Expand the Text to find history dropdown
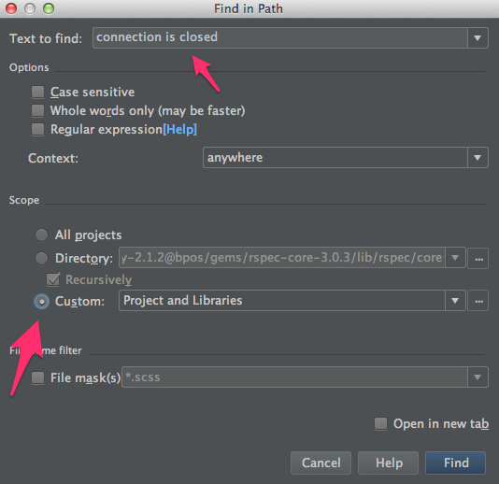The height and width of the screenshot is (484, 499). click(478, 38)
